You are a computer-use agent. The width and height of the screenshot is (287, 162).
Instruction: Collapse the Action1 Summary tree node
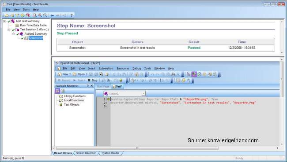pyautogui.click(x=14, y=34)
